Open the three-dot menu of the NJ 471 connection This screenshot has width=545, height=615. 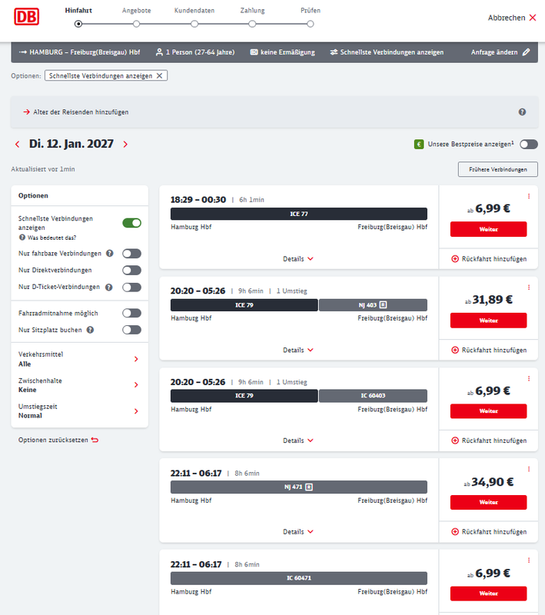[529, 469]
